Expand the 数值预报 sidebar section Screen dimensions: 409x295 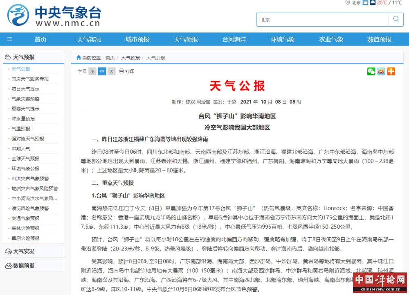pos(24,265)
